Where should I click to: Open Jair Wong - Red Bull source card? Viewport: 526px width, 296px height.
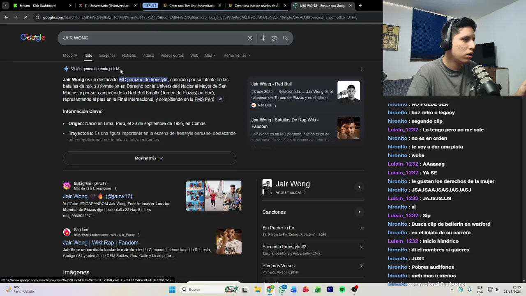tap(305, 95)
